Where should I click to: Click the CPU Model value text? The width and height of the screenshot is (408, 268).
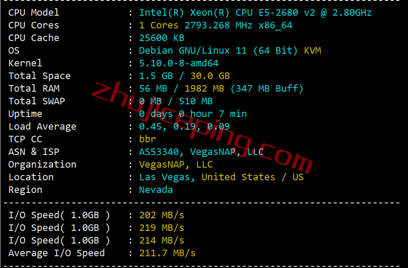(x=255, y=13)
